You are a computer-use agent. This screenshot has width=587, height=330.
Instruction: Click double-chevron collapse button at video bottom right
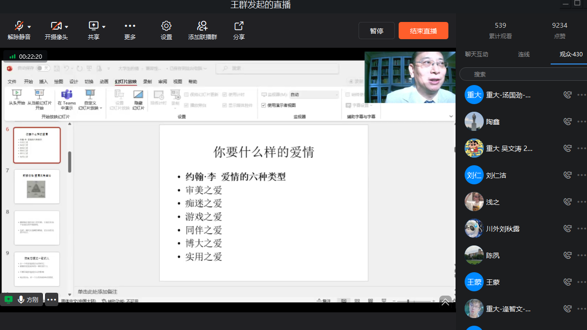click(445, 302)
